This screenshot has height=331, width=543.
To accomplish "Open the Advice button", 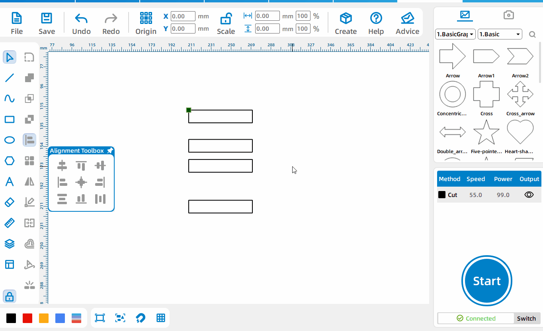I will [407, 24].
